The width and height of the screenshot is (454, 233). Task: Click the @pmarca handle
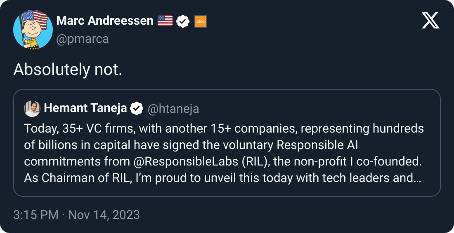82,39
